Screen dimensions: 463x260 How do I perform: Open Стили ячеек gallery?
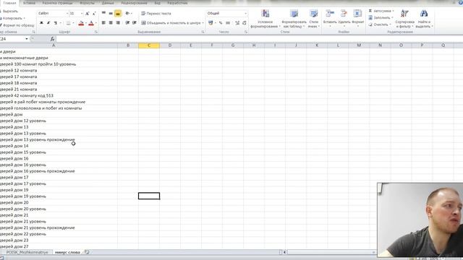pos(313,19)
